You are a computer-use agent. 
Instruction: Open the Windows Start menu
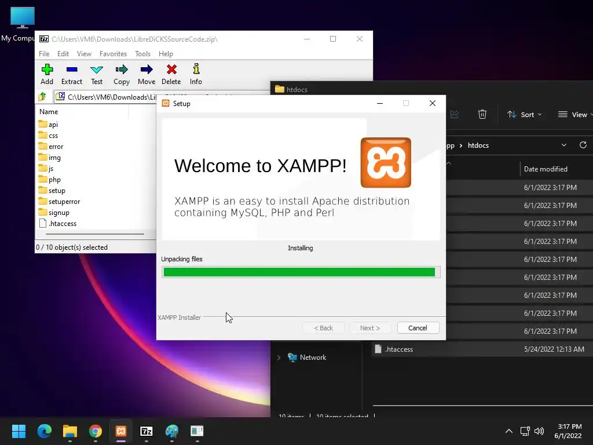click(19, 431)
